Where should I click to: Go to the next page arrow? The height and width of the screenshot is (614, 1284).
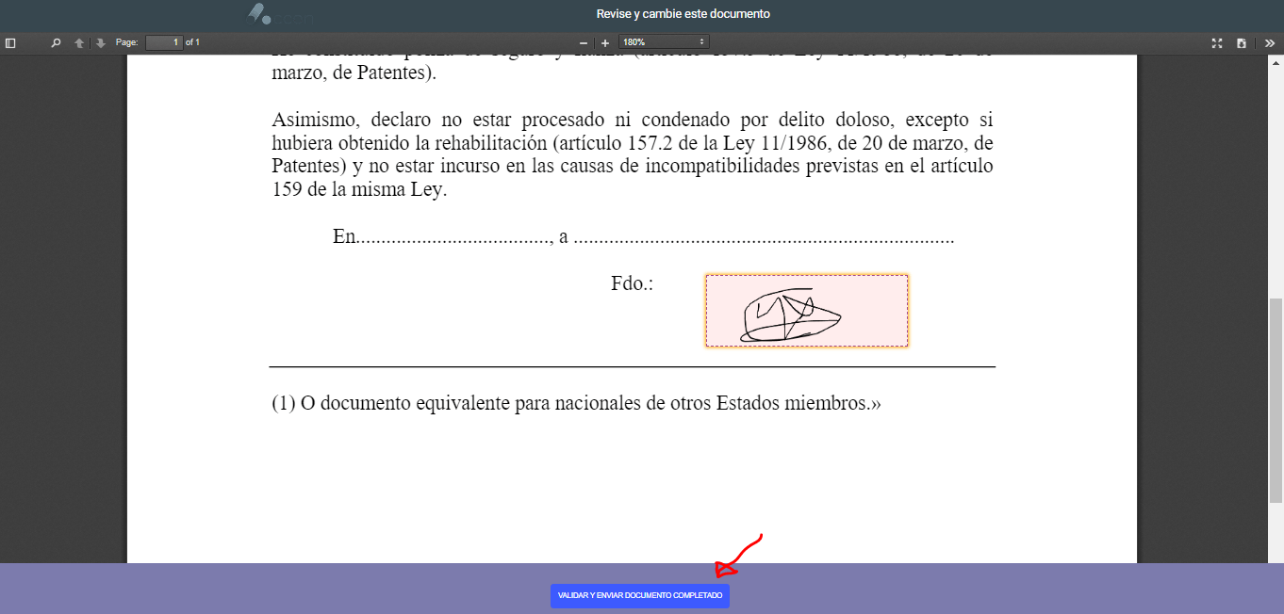101,42
